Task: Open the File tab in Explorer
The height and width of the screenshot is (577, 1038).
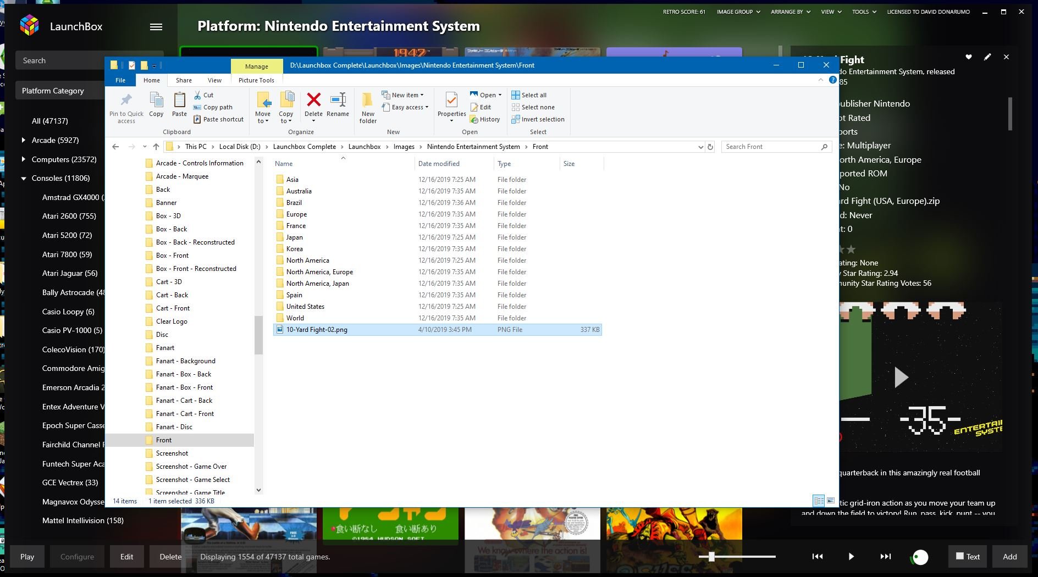Action: click(x=120, y=80)
